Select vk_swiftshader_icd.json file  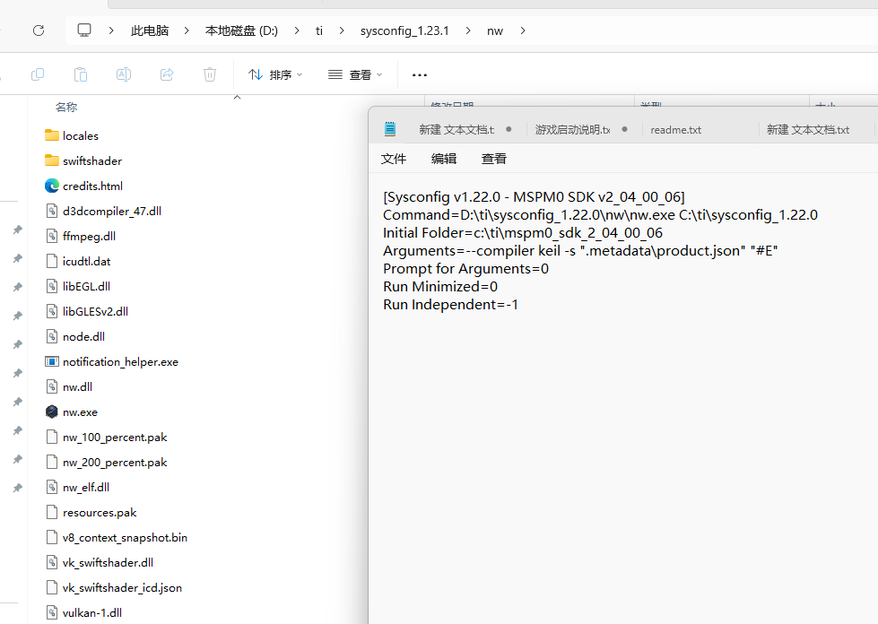coord(122,587)
